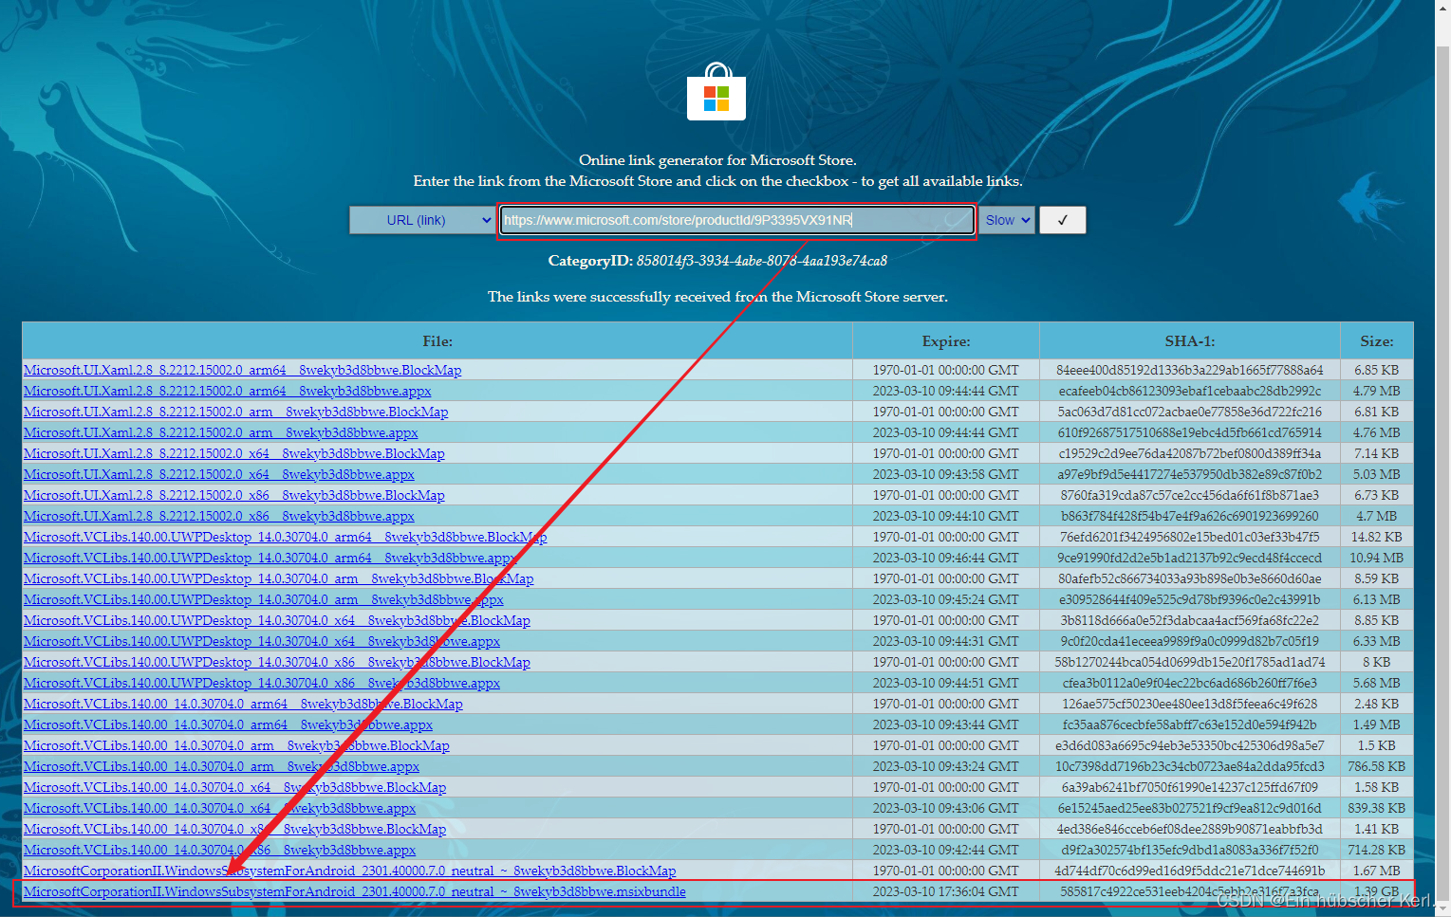Screen dimensions: 1451x917
Task: Download Microsoft.UI.Xaml.2.8 x64 appx file
Action: (x=219, y=474)
